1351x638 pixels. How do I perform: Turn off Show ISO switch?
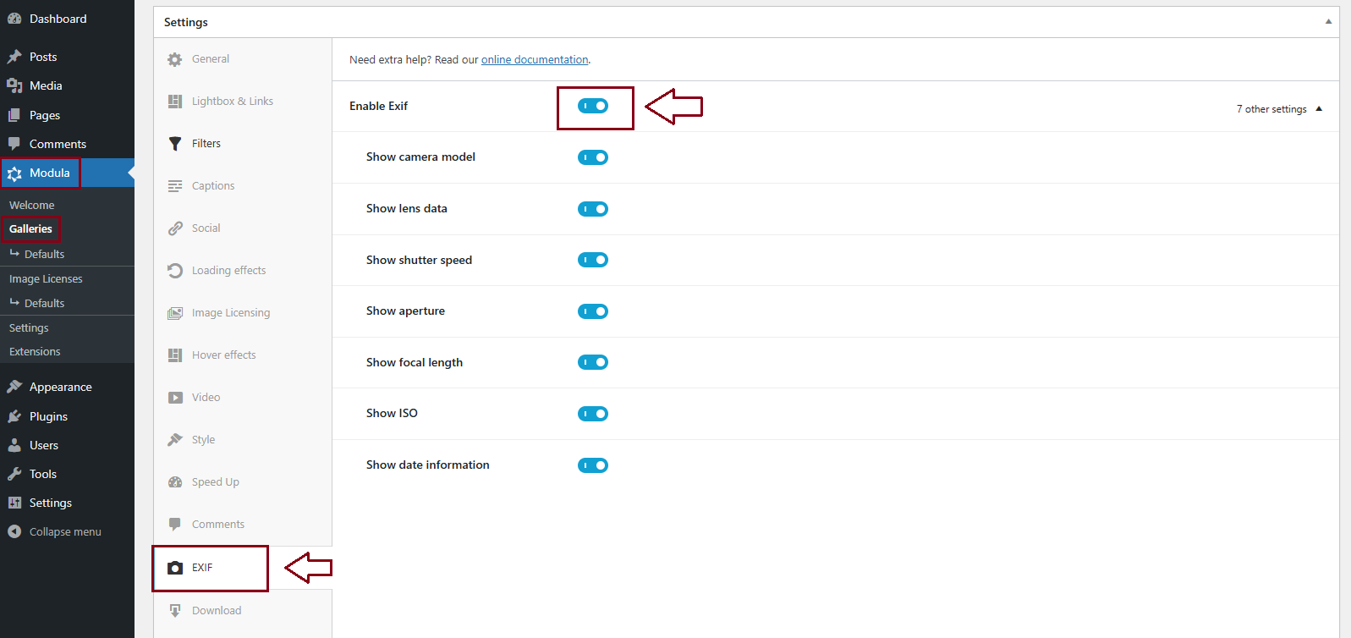coord(593,414)
